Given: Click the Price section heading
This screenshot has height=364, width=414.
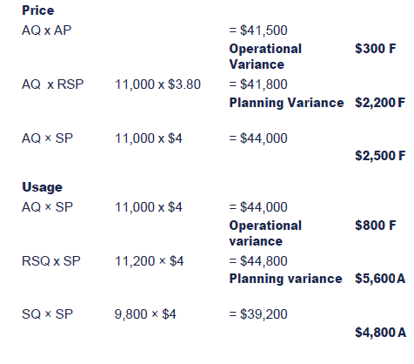Looking at the screenshot, I should coord(38,10).
